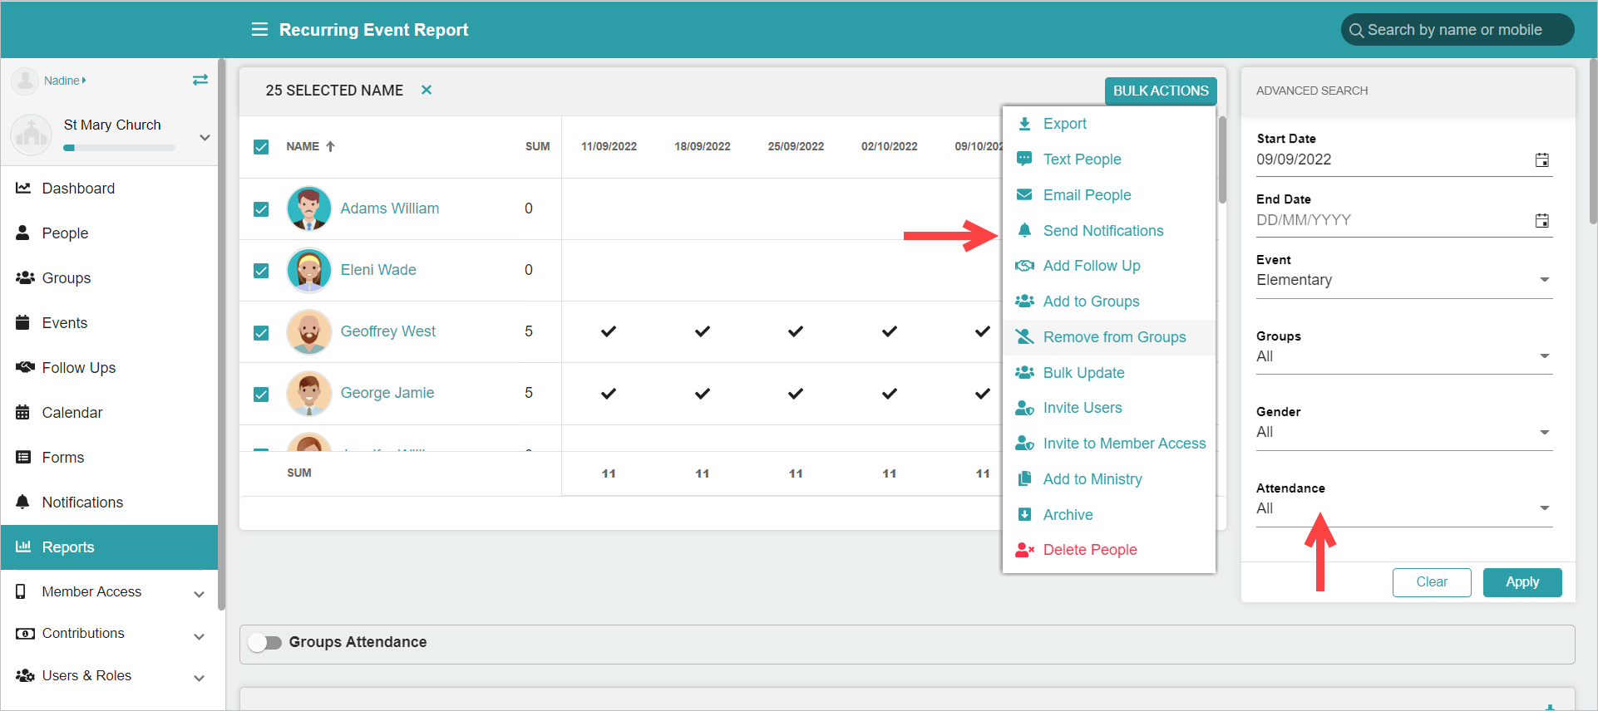
Task: Click Geoffrey West's avatar
Action: point(309,331)
